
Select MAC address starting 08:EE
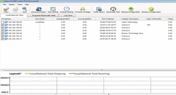[108, 28]
